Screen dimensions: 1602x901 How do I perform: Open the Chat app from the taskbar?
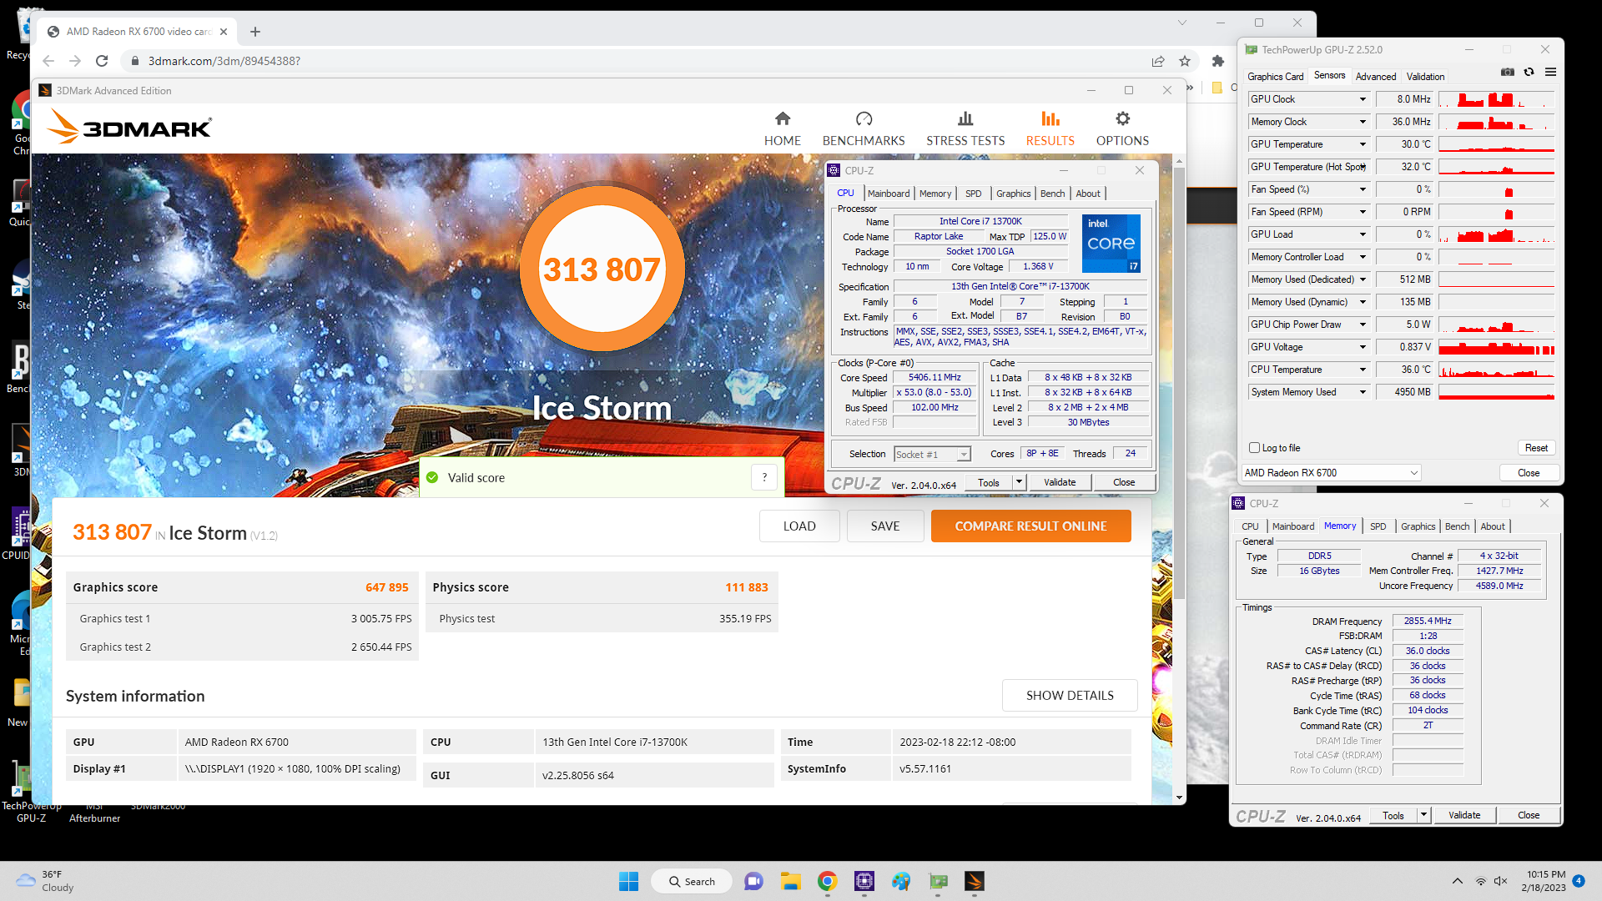753,881
